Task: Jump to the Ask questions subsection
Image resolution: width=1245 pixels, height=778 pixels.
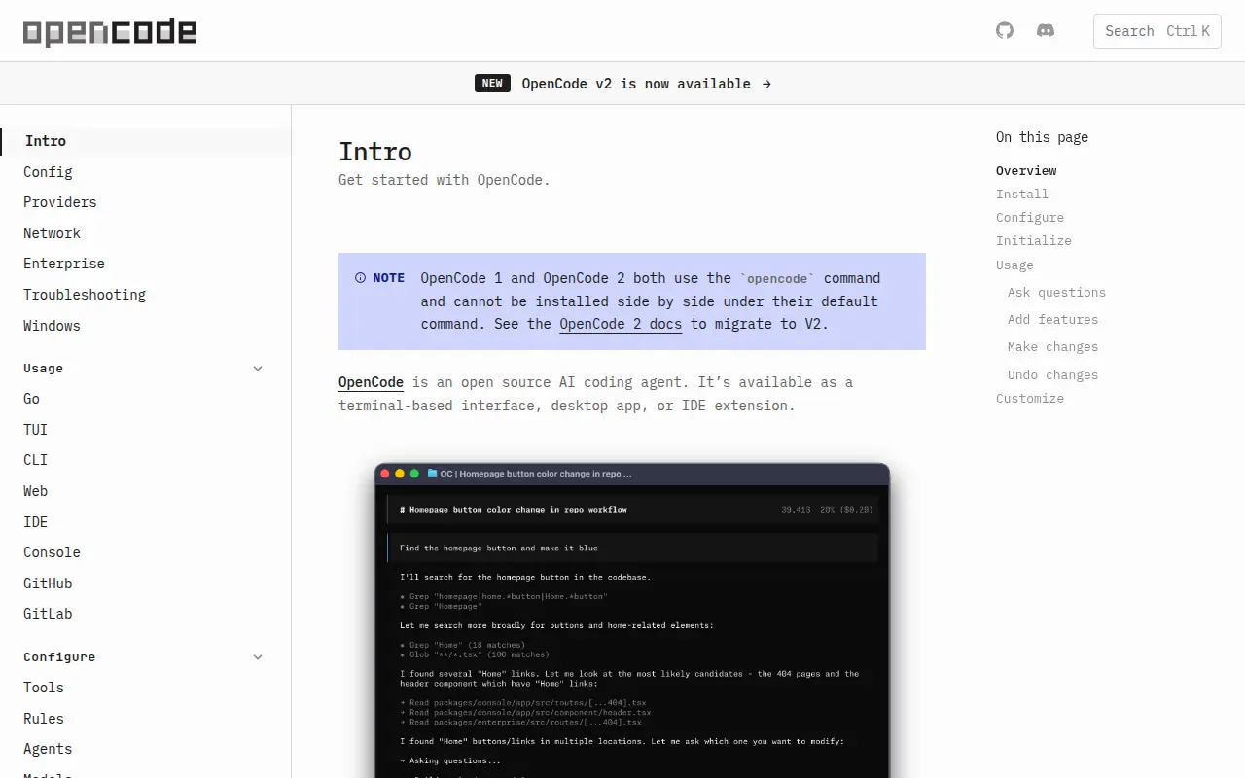Action: (x=1056, y=292)
